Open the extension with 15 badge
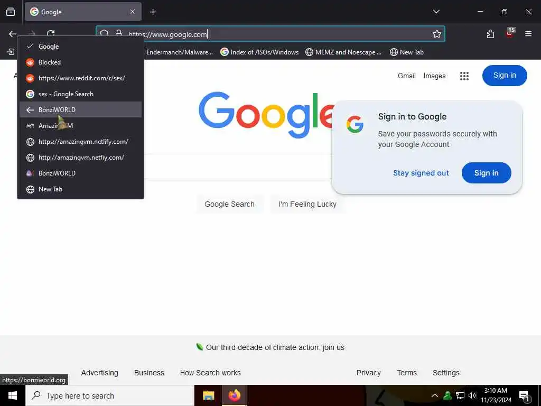The width and height of the screenshot is (541, 406). 510,33
